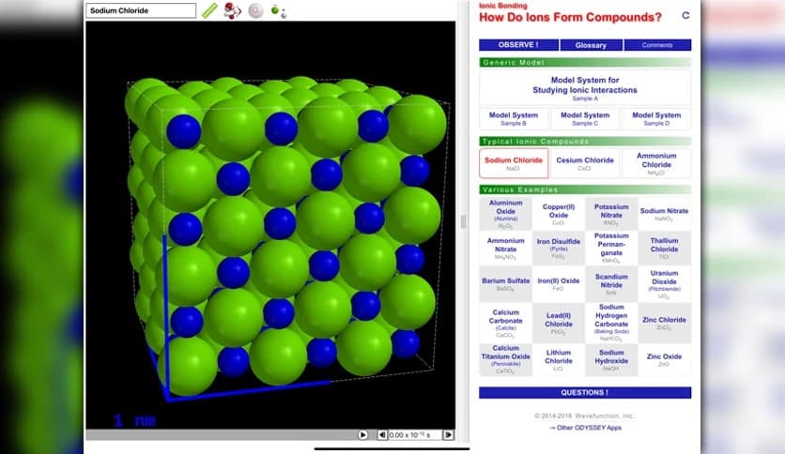Click the Sodium Chloride name field
This screenshot has width=785, height=454.
click(x=141, y=10)
